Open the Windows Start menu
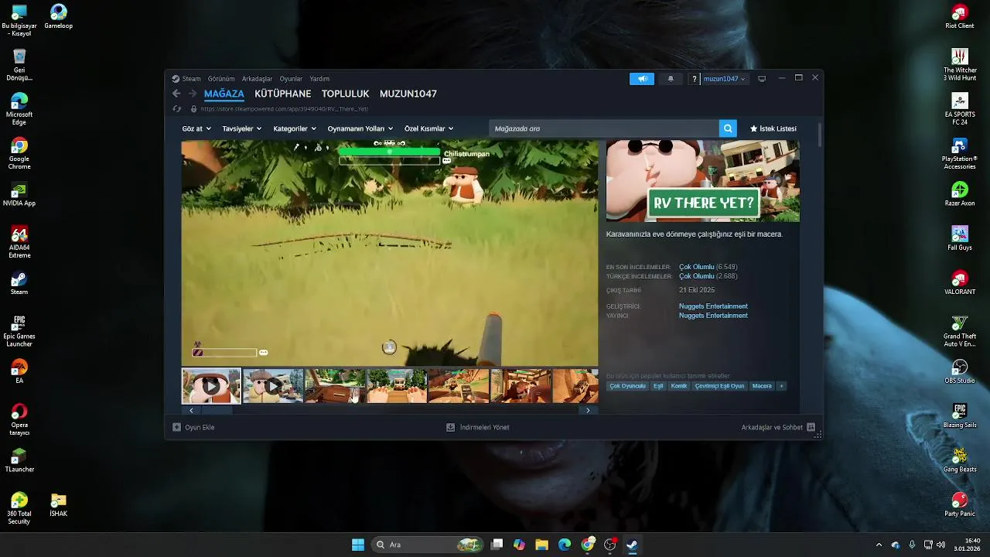 point(358,545)
